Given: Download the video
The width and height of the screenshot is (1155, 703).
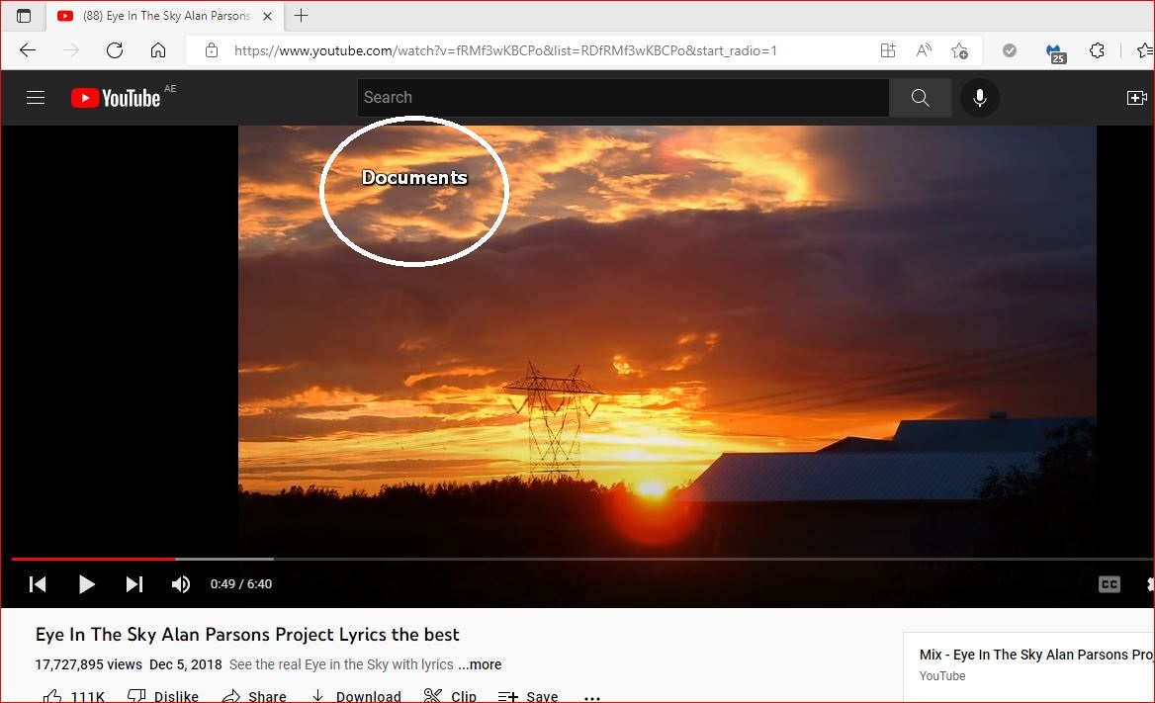Looking at the screenshot, I should [356, 696].
